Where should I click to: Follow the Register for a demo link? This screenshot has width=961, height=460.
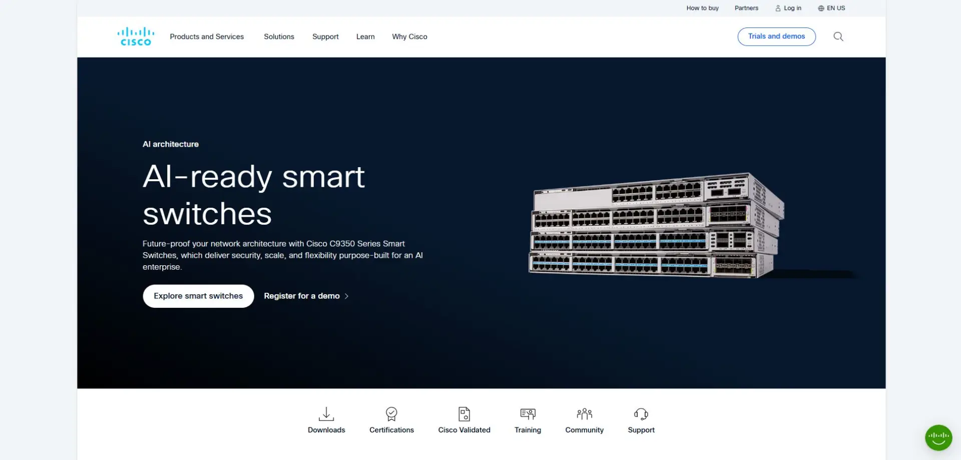click(302, 296)
